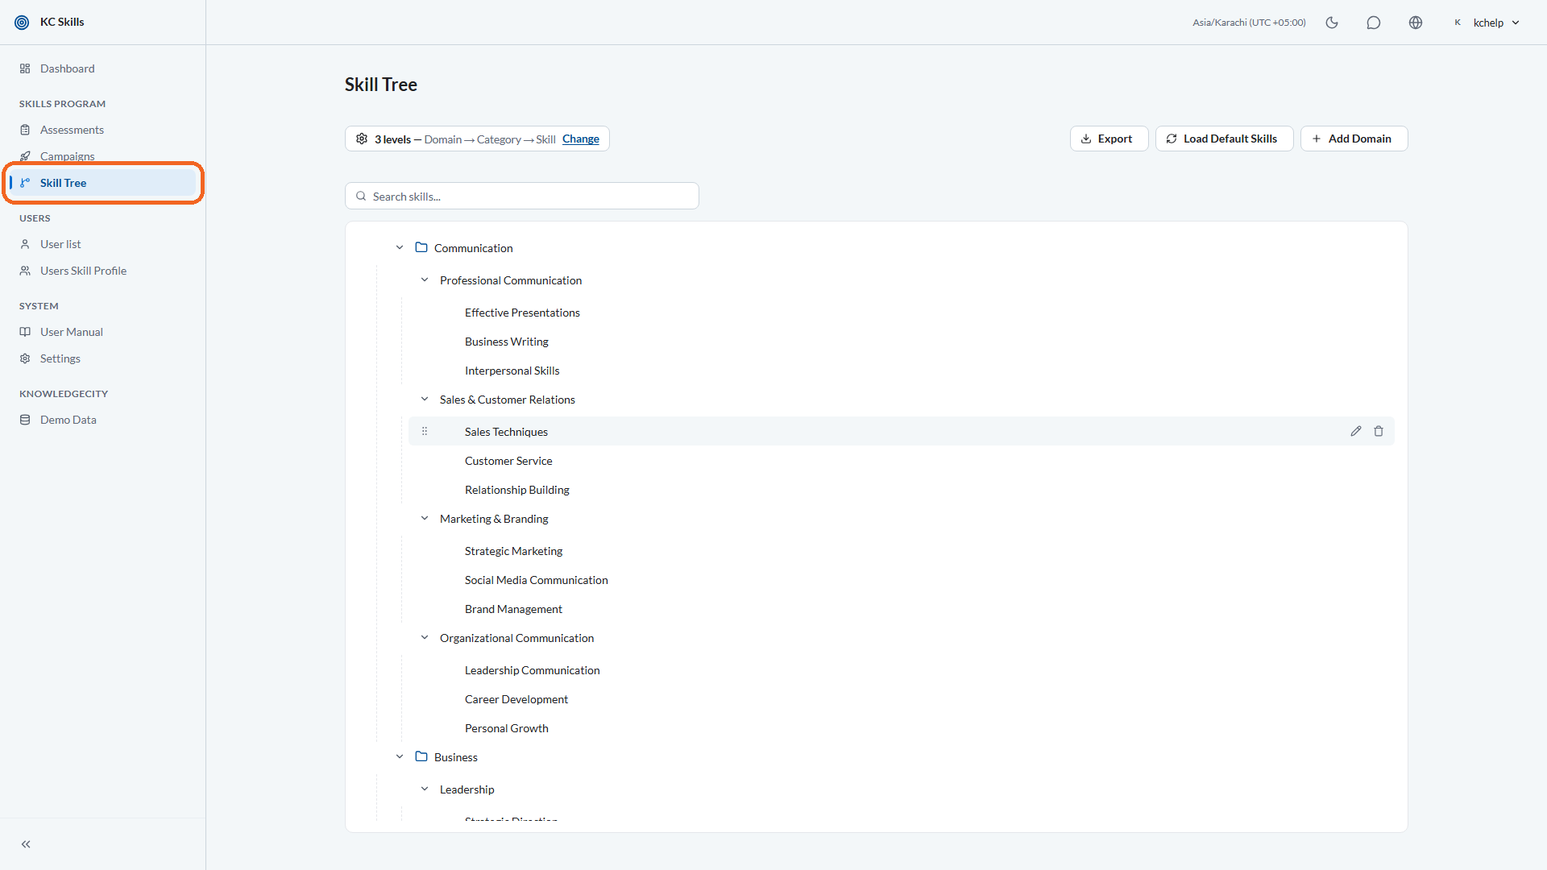This screenshot has height=870, width=1547.
Task: Click the Add Domain button
Action: click(x=1354, y=139)
